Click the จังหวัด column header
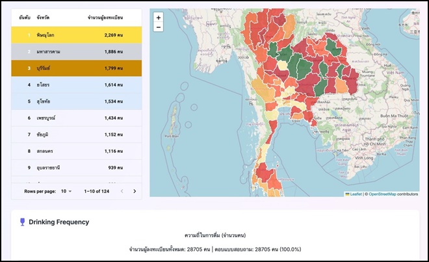Viewport: 429px width, 262px height. [46, 15]
